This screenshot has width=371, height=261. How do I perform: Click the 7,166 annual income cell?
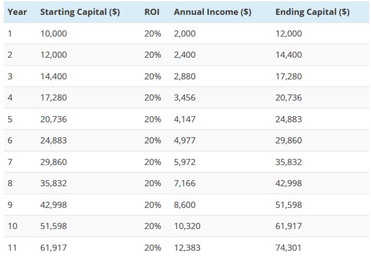click(185, 183)
